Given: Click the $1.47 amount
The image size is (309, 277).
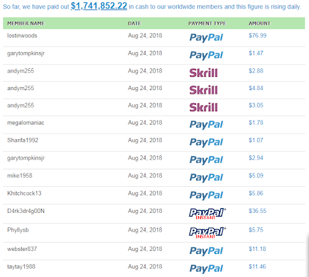Looking at the screenshot, I should click(256, 53).
